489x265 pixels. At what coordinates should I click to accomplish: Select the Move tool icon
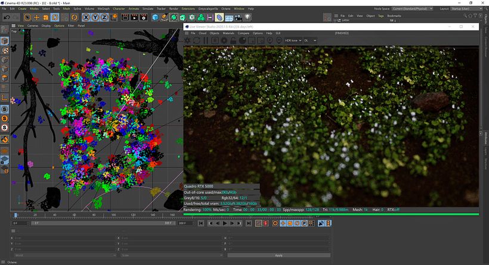36,17
